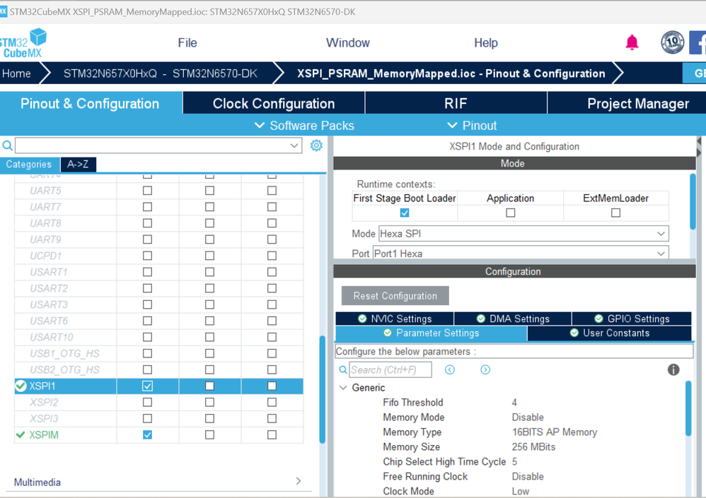Click Memory Type value 16BITS AP Memory
This screenshot has height=498, width=706.
pos(555,432)
